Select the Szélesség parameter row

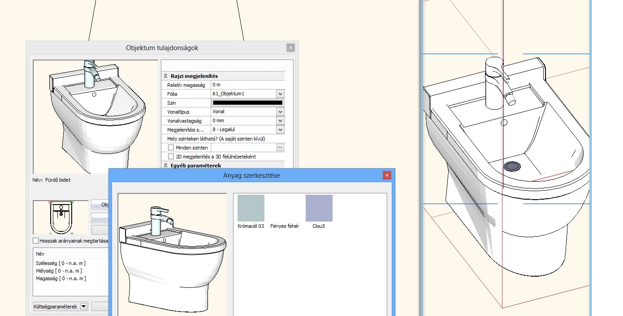61,263
